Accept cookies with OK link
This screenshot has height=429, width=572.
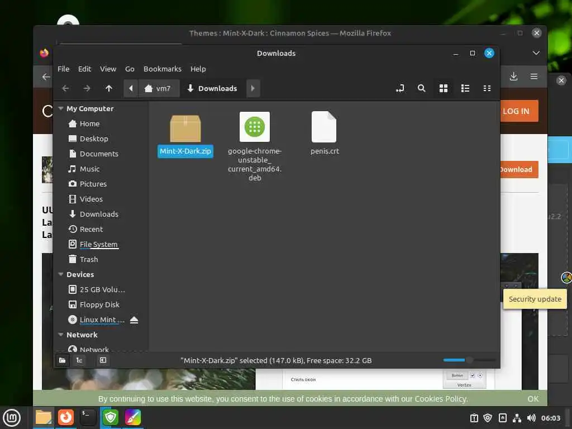coord(532,399)
